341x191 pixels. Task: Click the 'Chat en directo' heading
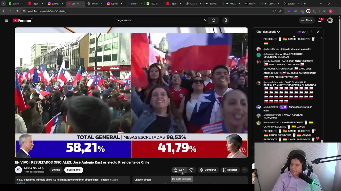point(143,180)
